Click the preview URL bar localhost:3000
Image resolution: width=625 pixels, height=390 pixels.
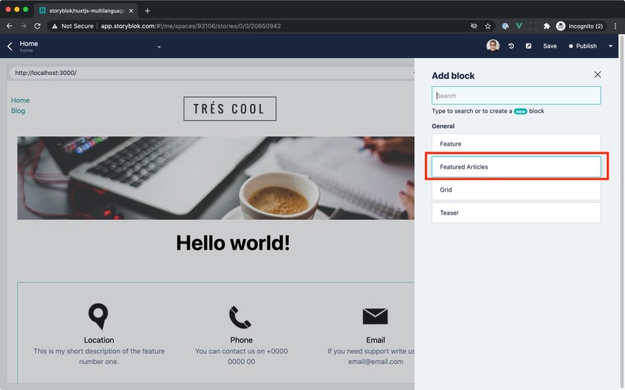[x=211, y=73]
